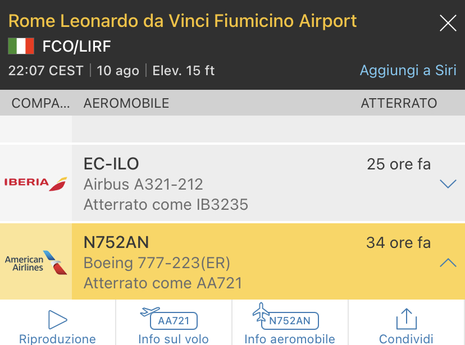Select the AEROMOBILE column header
This screenshot has height=345, width=465.
(126, 103)
